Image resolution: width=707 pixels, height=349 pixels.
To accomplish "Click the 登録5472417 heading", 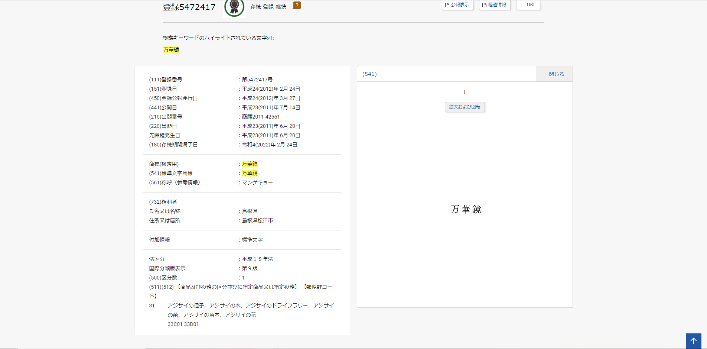I will tap(189, 7).
